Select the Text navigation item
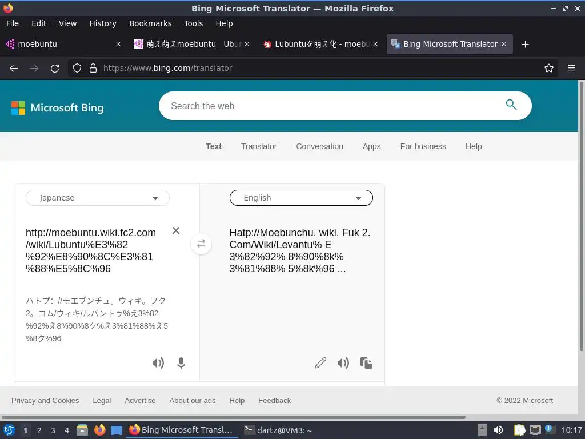This screenshot has width=585, height=439. click(x=214, y=146)
